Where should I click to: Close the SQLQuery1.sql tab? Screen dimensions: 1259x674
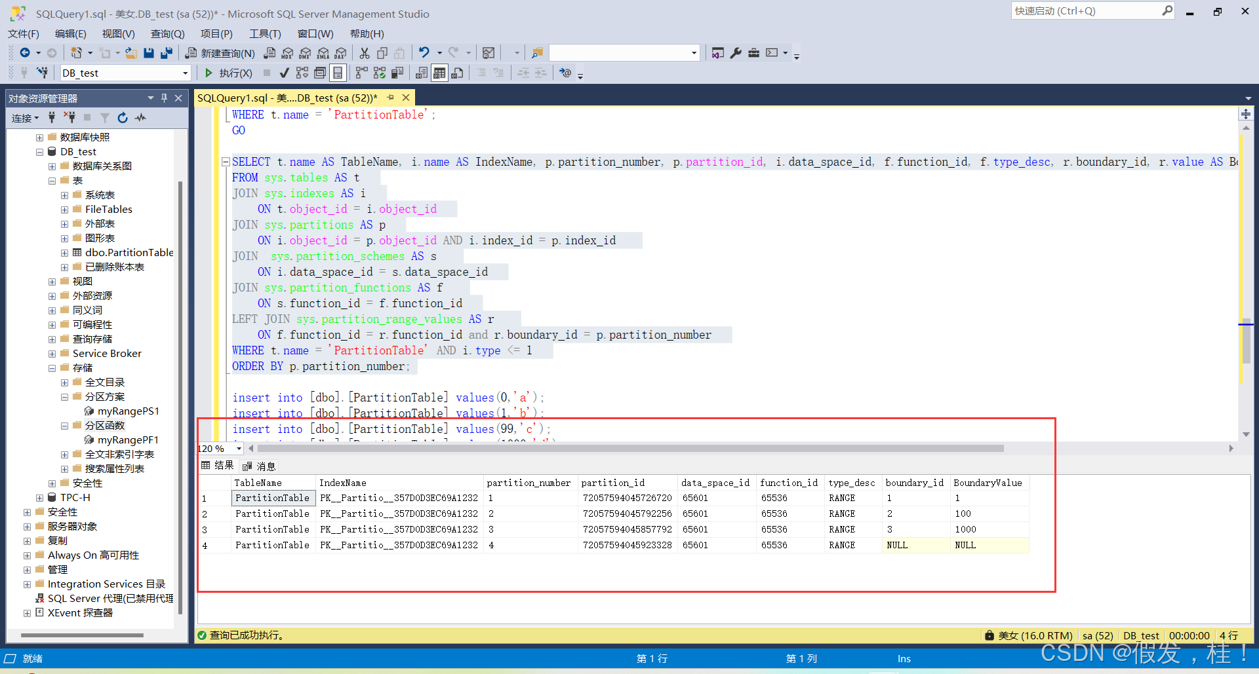[x=406, y=98]
